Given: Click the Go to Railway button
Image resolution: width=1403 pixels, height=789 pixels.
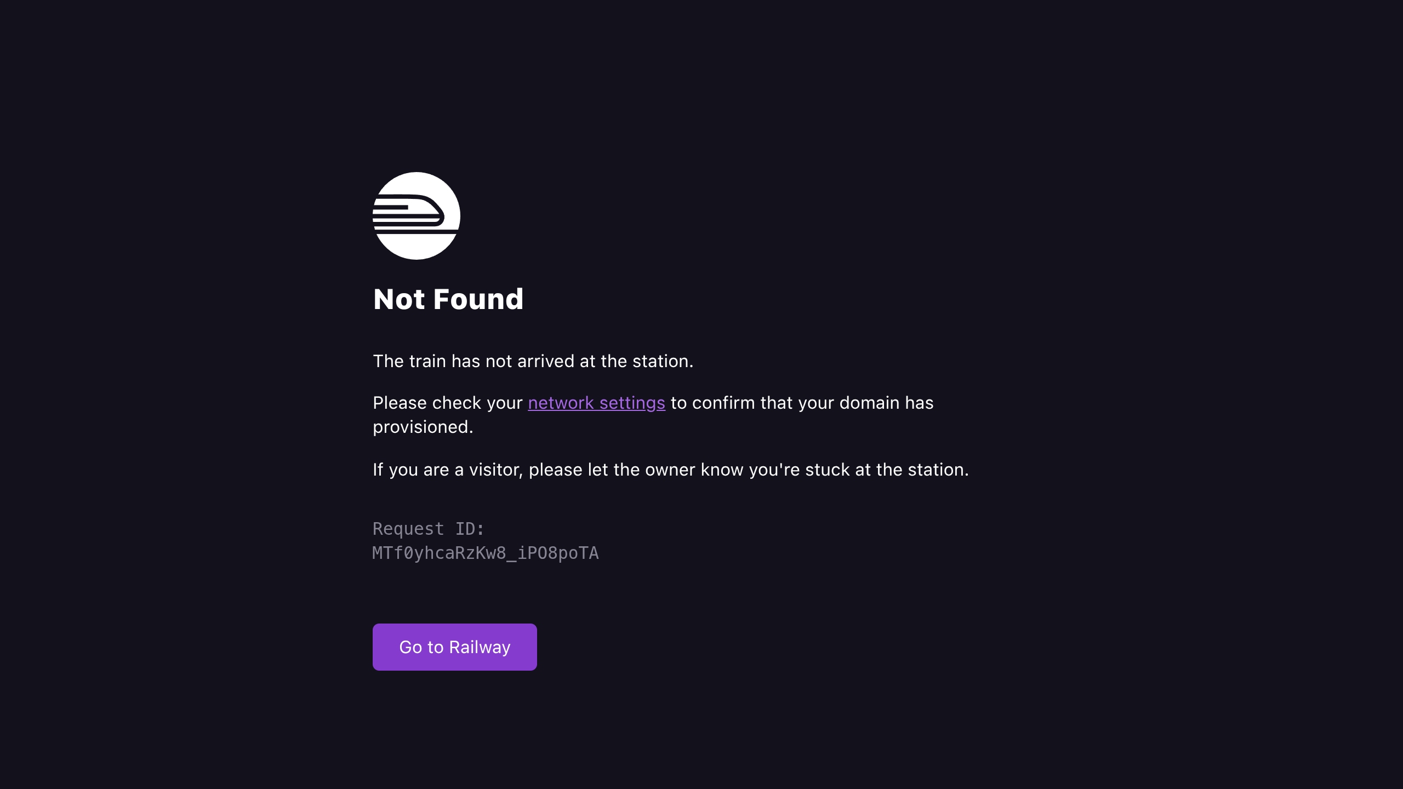Looking at the screenshot, I should pos(455,647).
